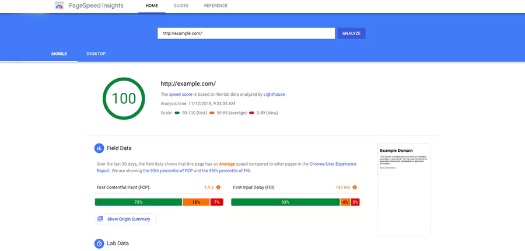The height and width of the screenshot is (251, 525).
Task: Open the Lighthouse link
Action: [x=274, y=95]
